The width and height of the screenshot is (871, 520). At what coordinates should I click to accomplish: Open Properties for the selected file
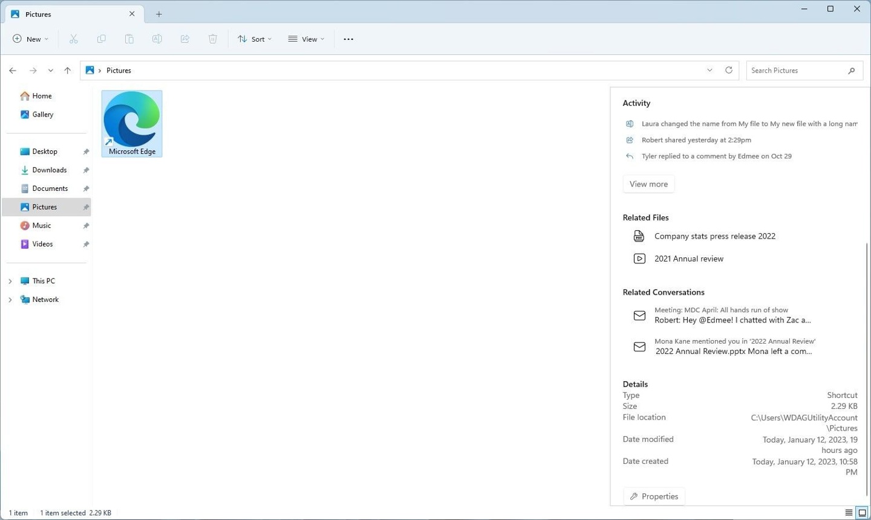(x=654, y=496)
